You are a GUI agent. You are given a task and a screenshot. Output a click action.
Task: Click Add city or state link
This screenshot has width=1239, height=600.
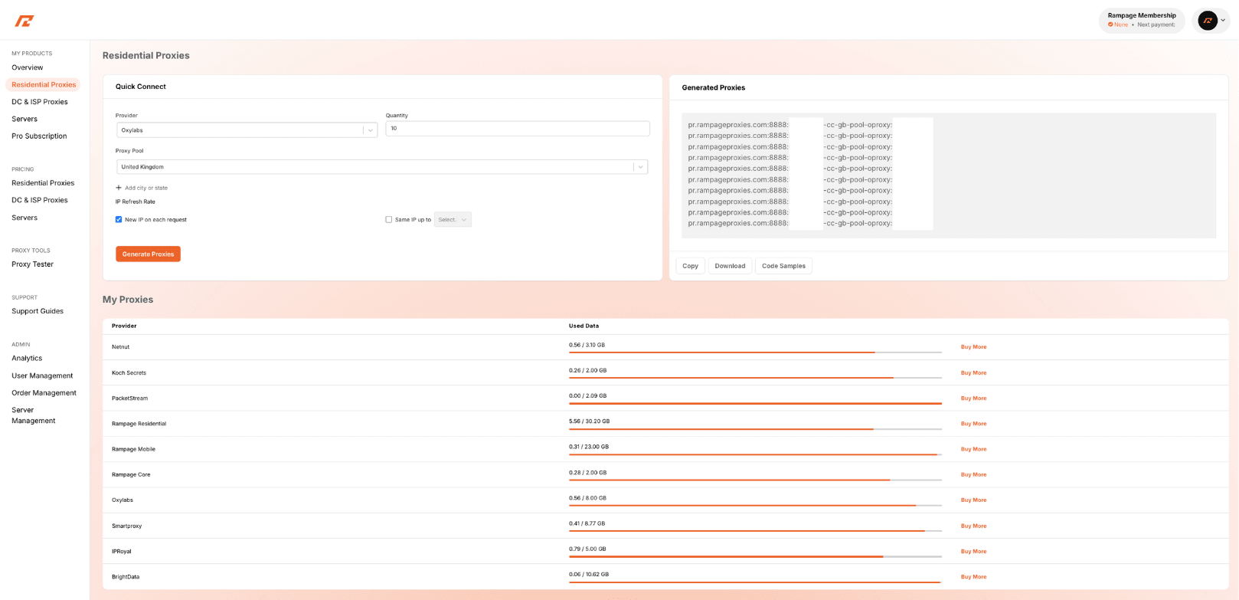click(146, 188)
